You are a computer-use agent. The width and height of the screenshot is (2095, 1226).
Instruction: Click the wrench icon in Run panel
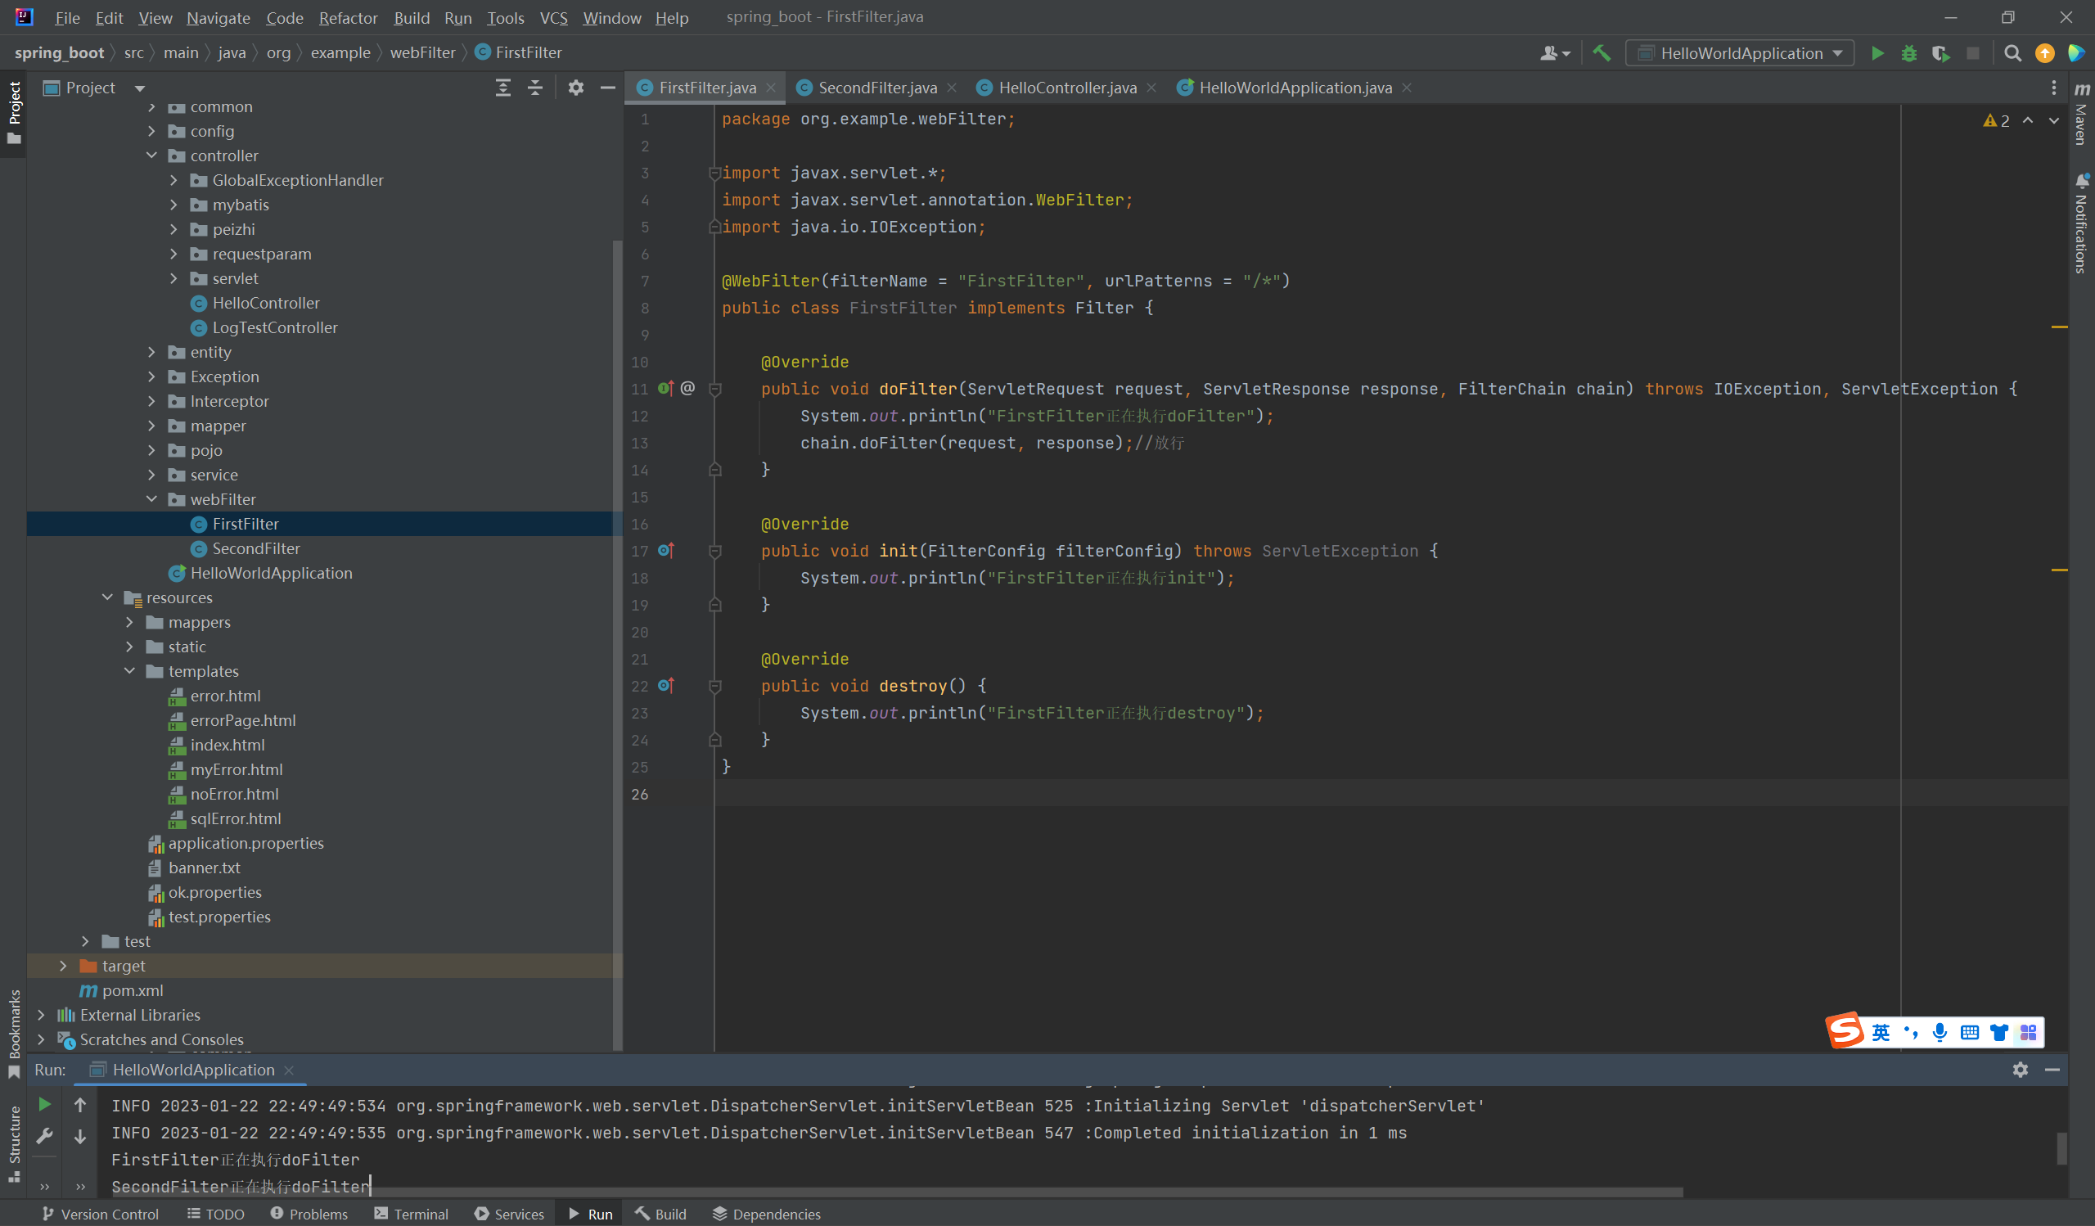[x=45, y=1135]
